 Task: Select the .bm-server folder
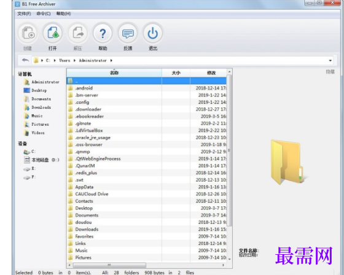tap(146, 95)
